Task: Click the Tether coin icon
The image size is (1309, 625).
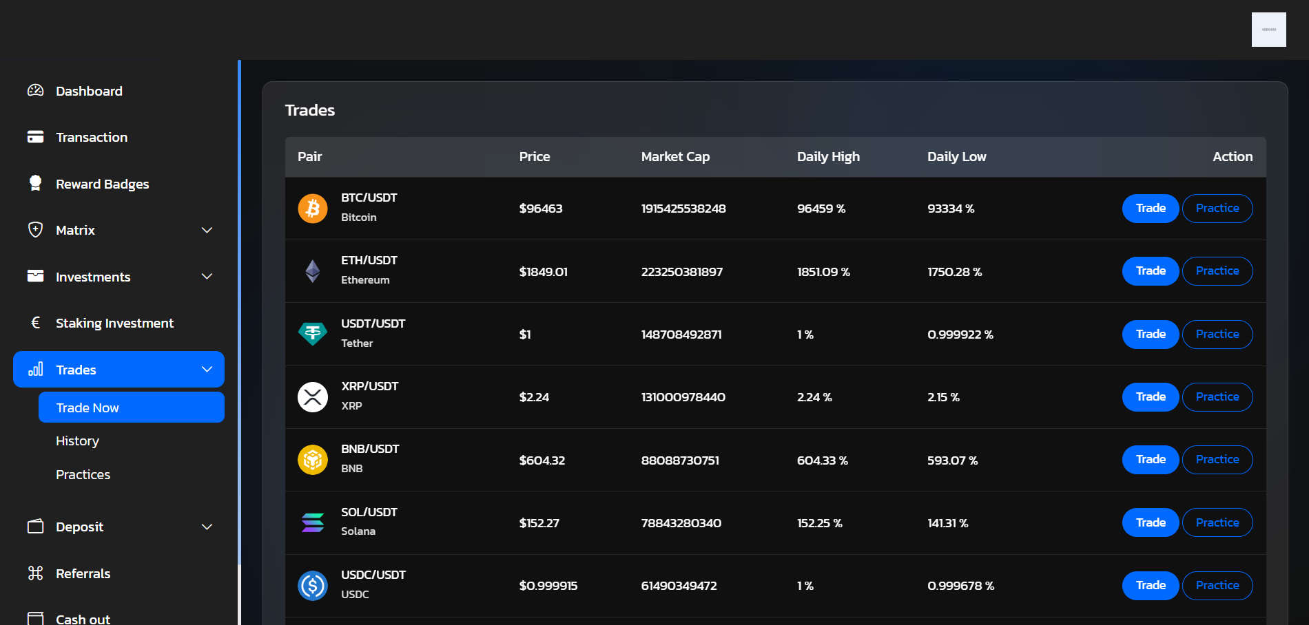Action: pos(312,334)
